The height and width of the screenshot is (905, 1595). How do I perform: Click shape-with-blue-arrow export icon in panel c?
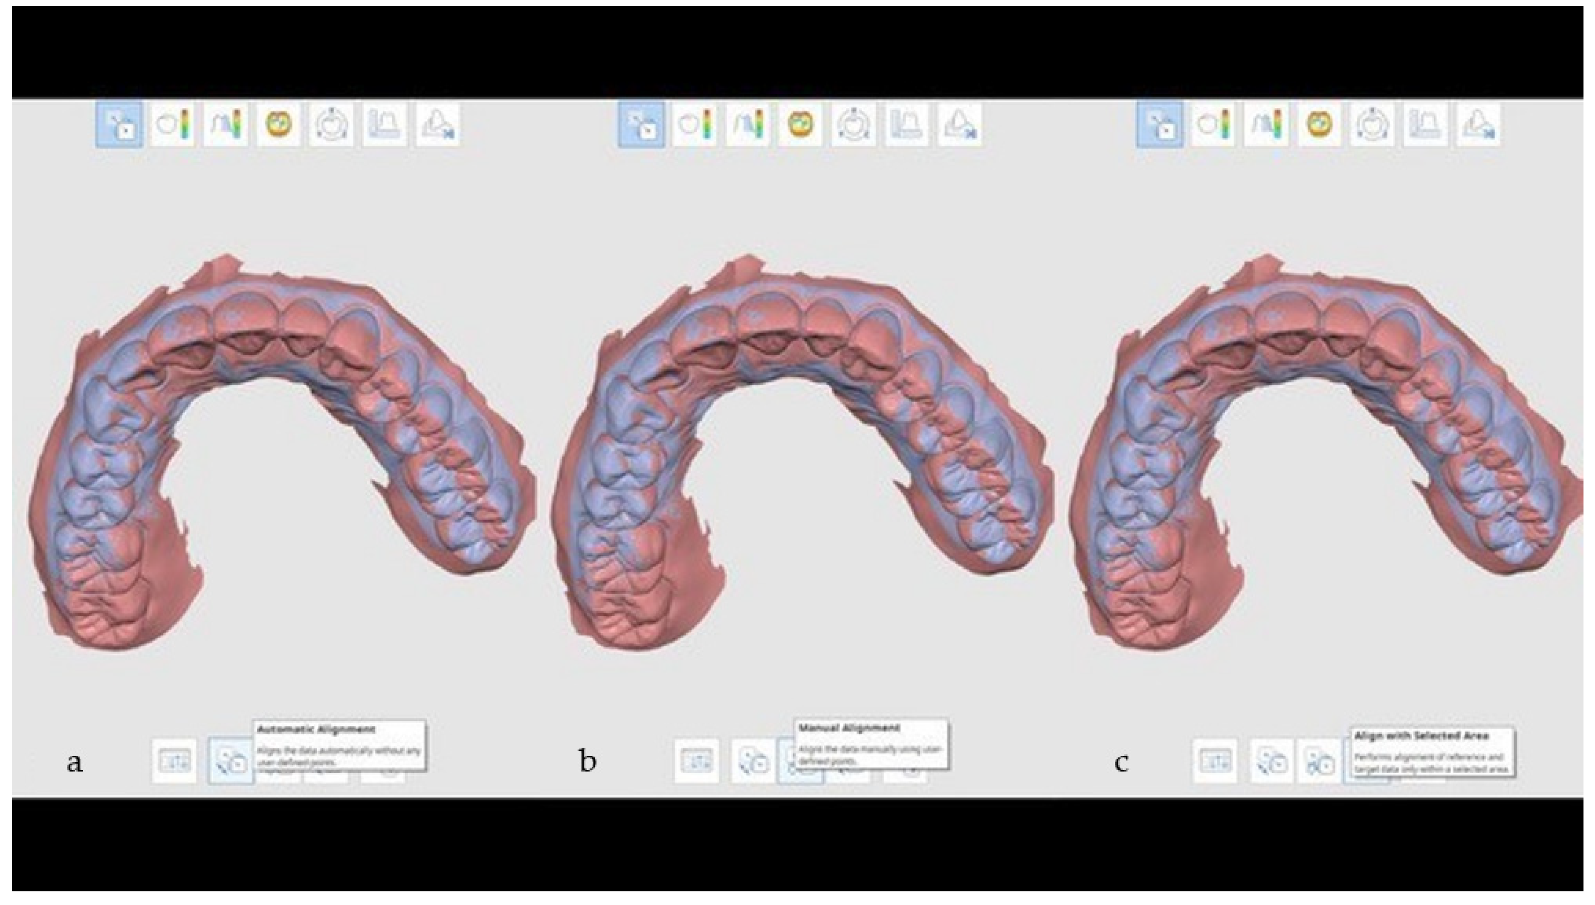point(1478,125)
